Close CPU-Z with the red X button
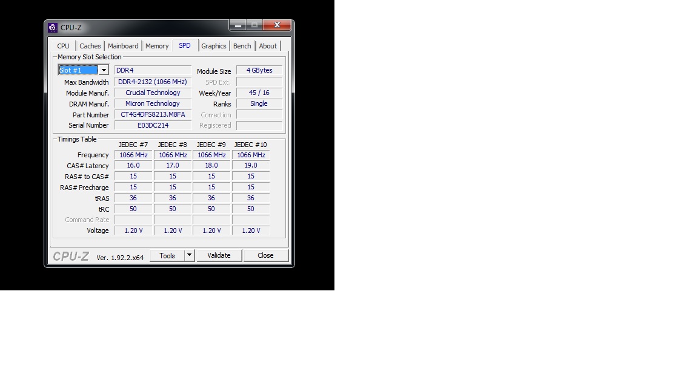 pyautogui.click(x=277, y=25)
